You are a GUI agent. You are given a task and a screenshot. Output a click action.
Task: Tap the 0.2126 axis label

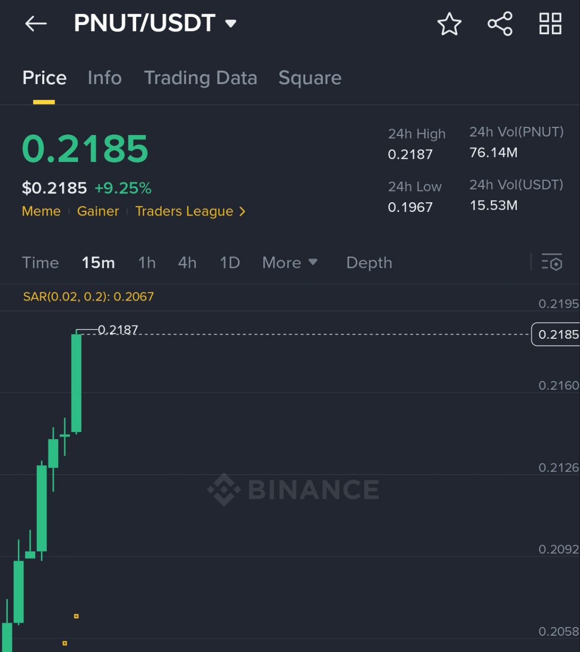[559, 467]
